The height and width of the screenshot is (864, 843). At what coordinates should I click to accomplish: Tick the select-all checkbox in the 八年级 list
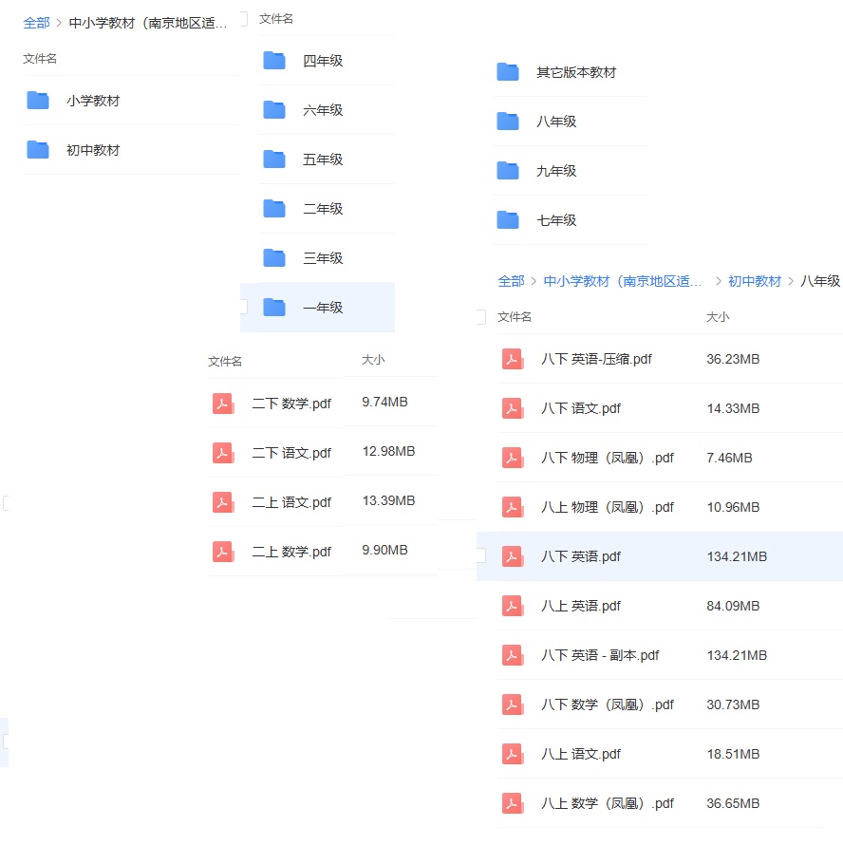click(x=483, y=316)
